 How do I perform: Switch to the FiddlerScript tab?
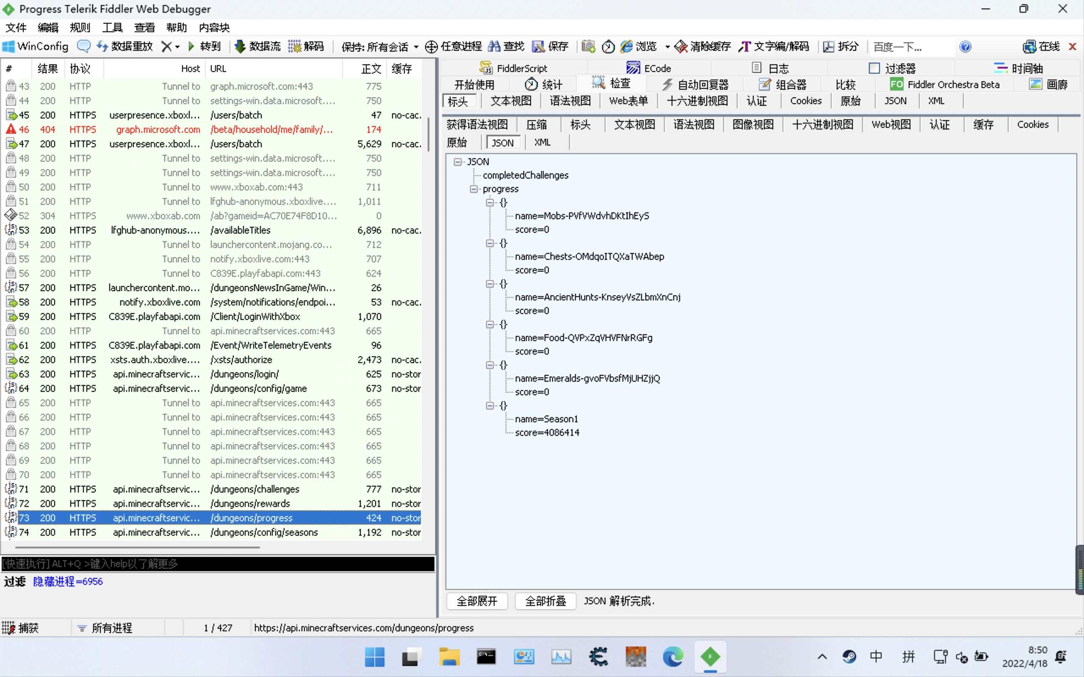[x=514, y=69]
